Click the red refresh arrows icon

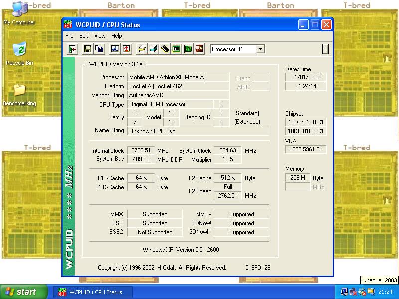[x=127, y=49]
